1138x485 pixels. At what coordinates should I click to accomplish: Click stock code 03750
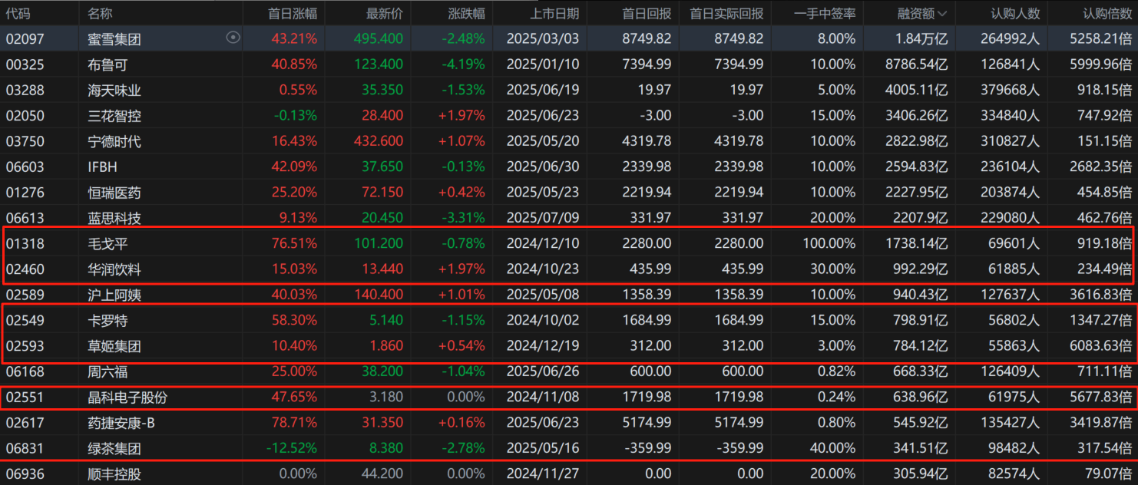tap(25, 141)
